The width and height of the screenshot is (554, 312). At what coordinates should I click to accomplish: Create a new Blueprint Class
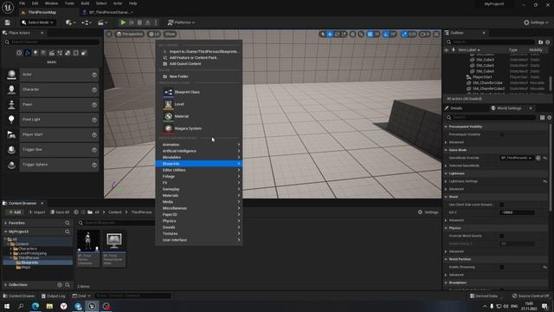pos(198,92)
